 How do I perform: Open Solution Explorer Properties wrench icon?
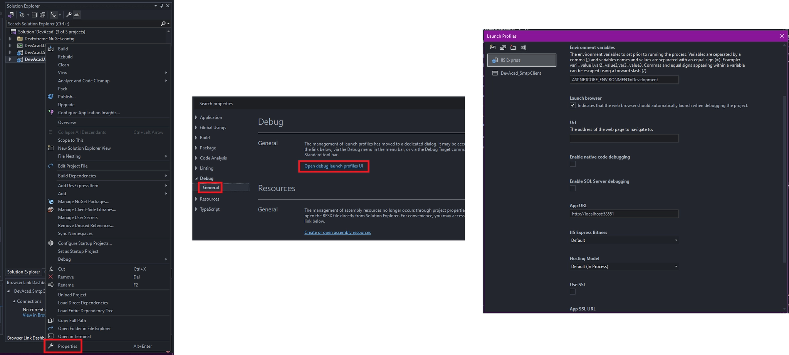pos(69,15)
